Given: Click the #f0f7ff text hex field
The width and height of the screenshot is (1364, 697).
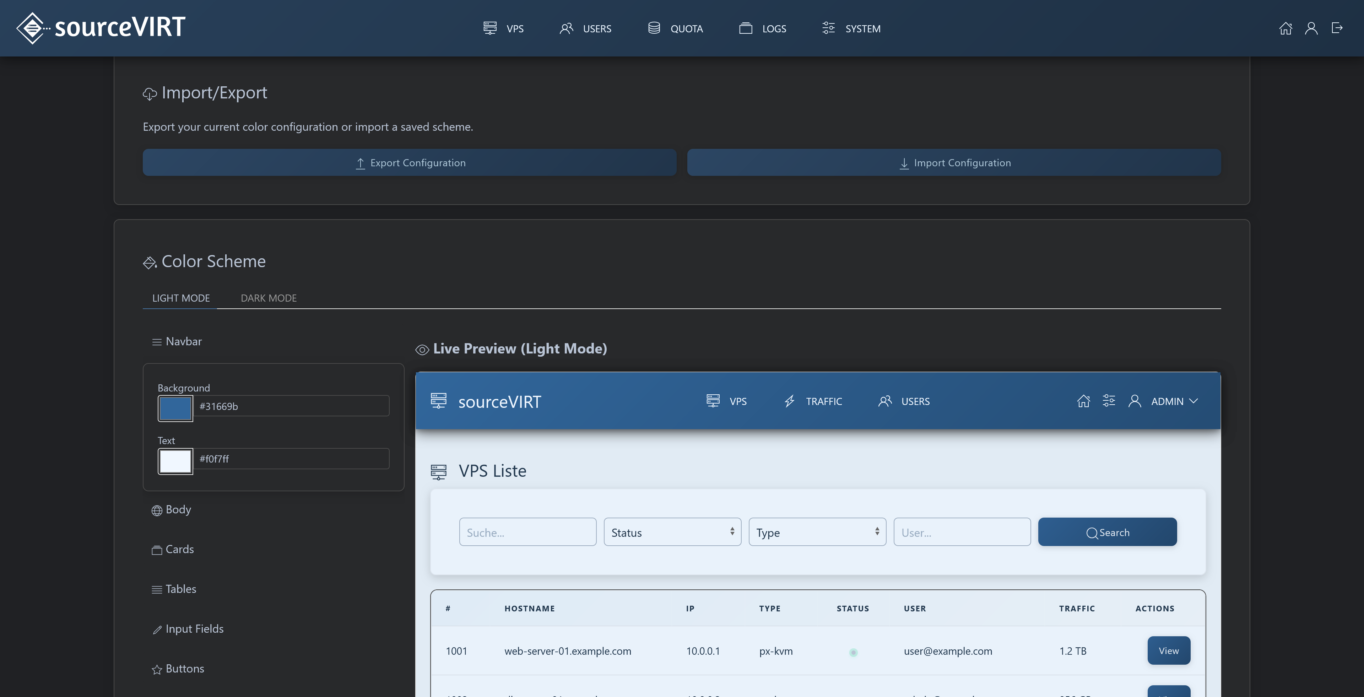Looking at the screenshot, I should (292, 459).
